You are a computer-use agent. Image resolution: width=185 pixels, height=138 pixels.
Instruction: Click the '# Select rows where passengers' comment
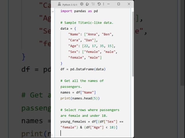90,110
